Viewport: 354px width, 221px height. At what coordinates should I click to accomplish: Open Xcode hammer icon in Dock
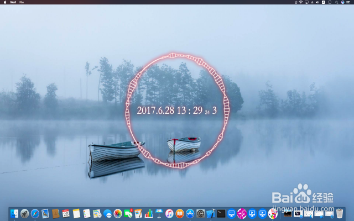(211, 213)
